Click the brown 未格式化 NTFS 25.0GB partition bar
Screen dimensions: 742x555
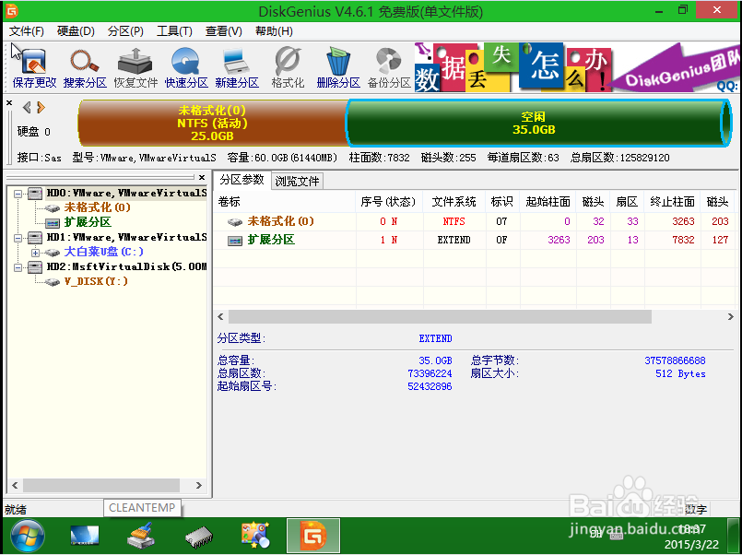(213, 123)
